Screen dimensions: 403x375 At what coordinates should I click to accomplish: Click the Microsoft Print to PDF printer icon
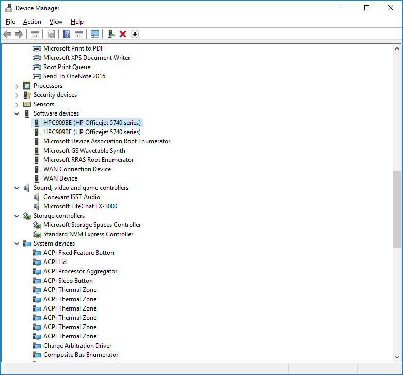(x=37, y=48)
